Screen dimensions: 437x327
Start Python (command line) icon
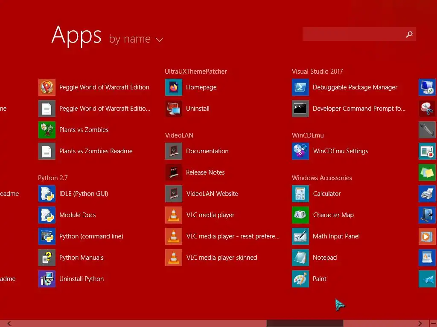47,236
